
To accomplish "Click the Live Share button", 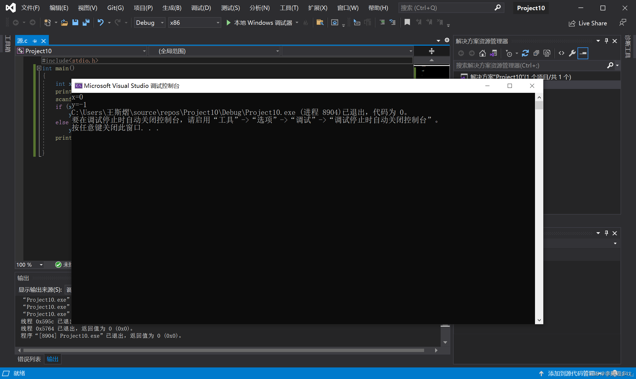I will 588,23.
